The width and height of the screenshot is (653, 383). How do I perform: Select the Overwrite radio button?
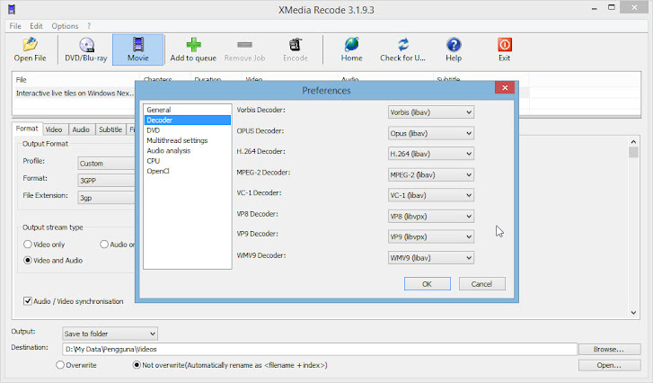point(60,365)
